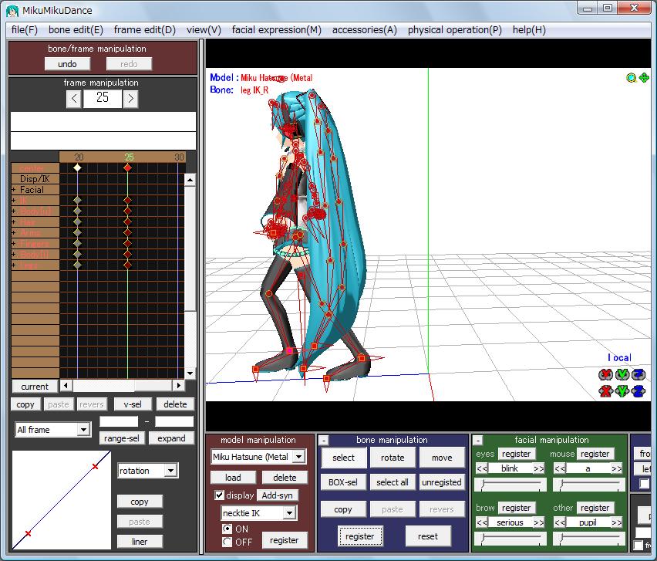Select the ON radio button for necktie IK

point(227,529)
